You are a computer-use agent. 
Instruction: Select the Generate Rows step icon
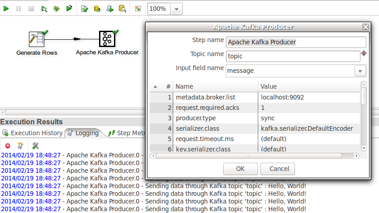(37, 39)
